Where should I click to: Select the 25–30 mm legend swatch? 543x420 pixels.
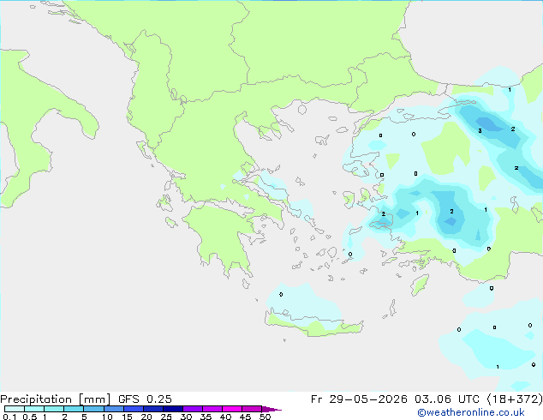[x=173, y=409]
